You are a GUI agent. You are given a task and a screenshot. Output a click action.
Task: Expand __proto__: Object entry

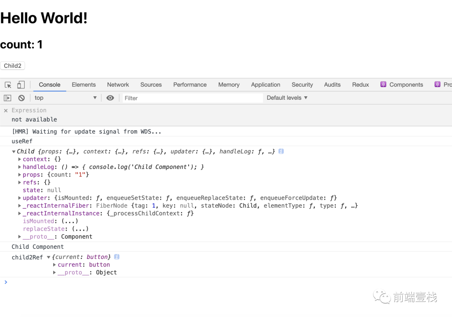coord(54,273)
